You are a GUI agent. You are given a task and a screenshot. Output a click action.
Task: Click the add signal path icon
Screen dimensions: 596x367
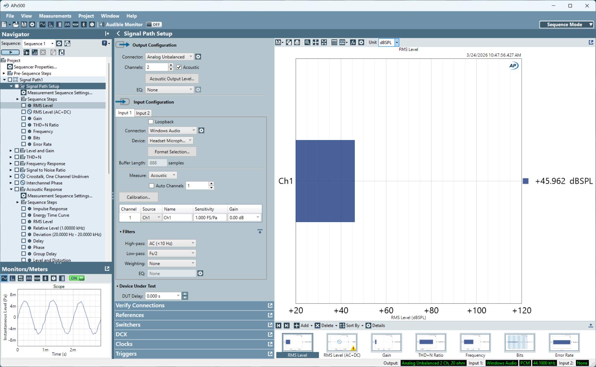[26, 52]
